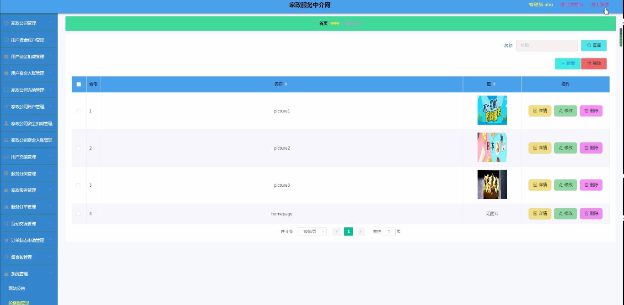Click the vertical scrollbar handle on the right
The image size is (624, 305).
[x=621, y=37]
